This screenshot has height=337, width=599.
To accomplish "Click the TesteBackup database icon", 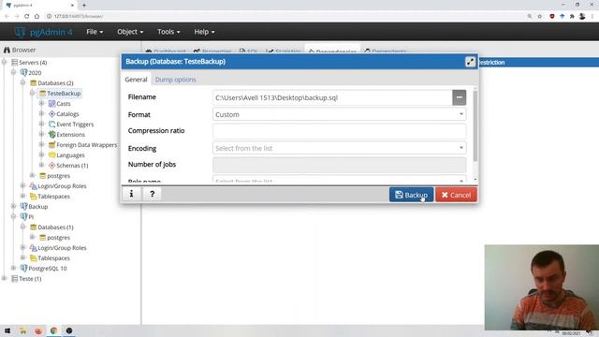I will pos(42,94).
